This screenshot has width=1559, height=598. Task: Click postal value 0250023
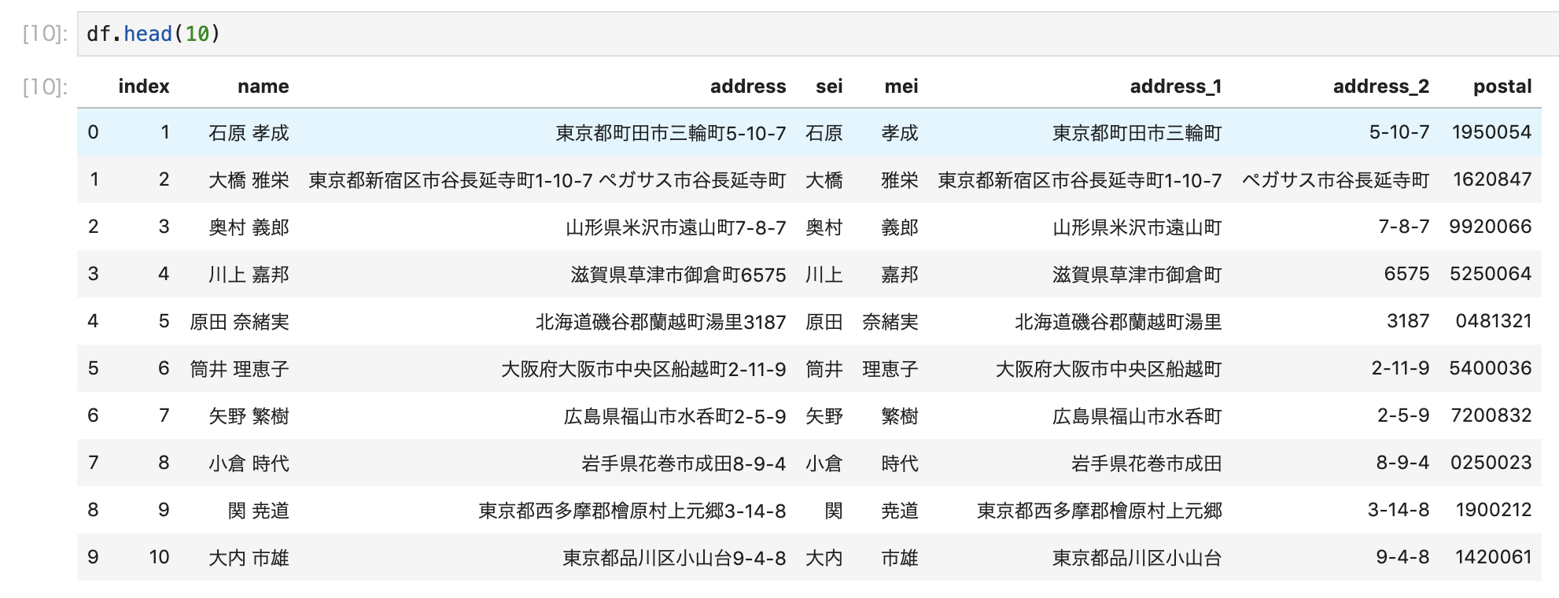[1491, 463]
